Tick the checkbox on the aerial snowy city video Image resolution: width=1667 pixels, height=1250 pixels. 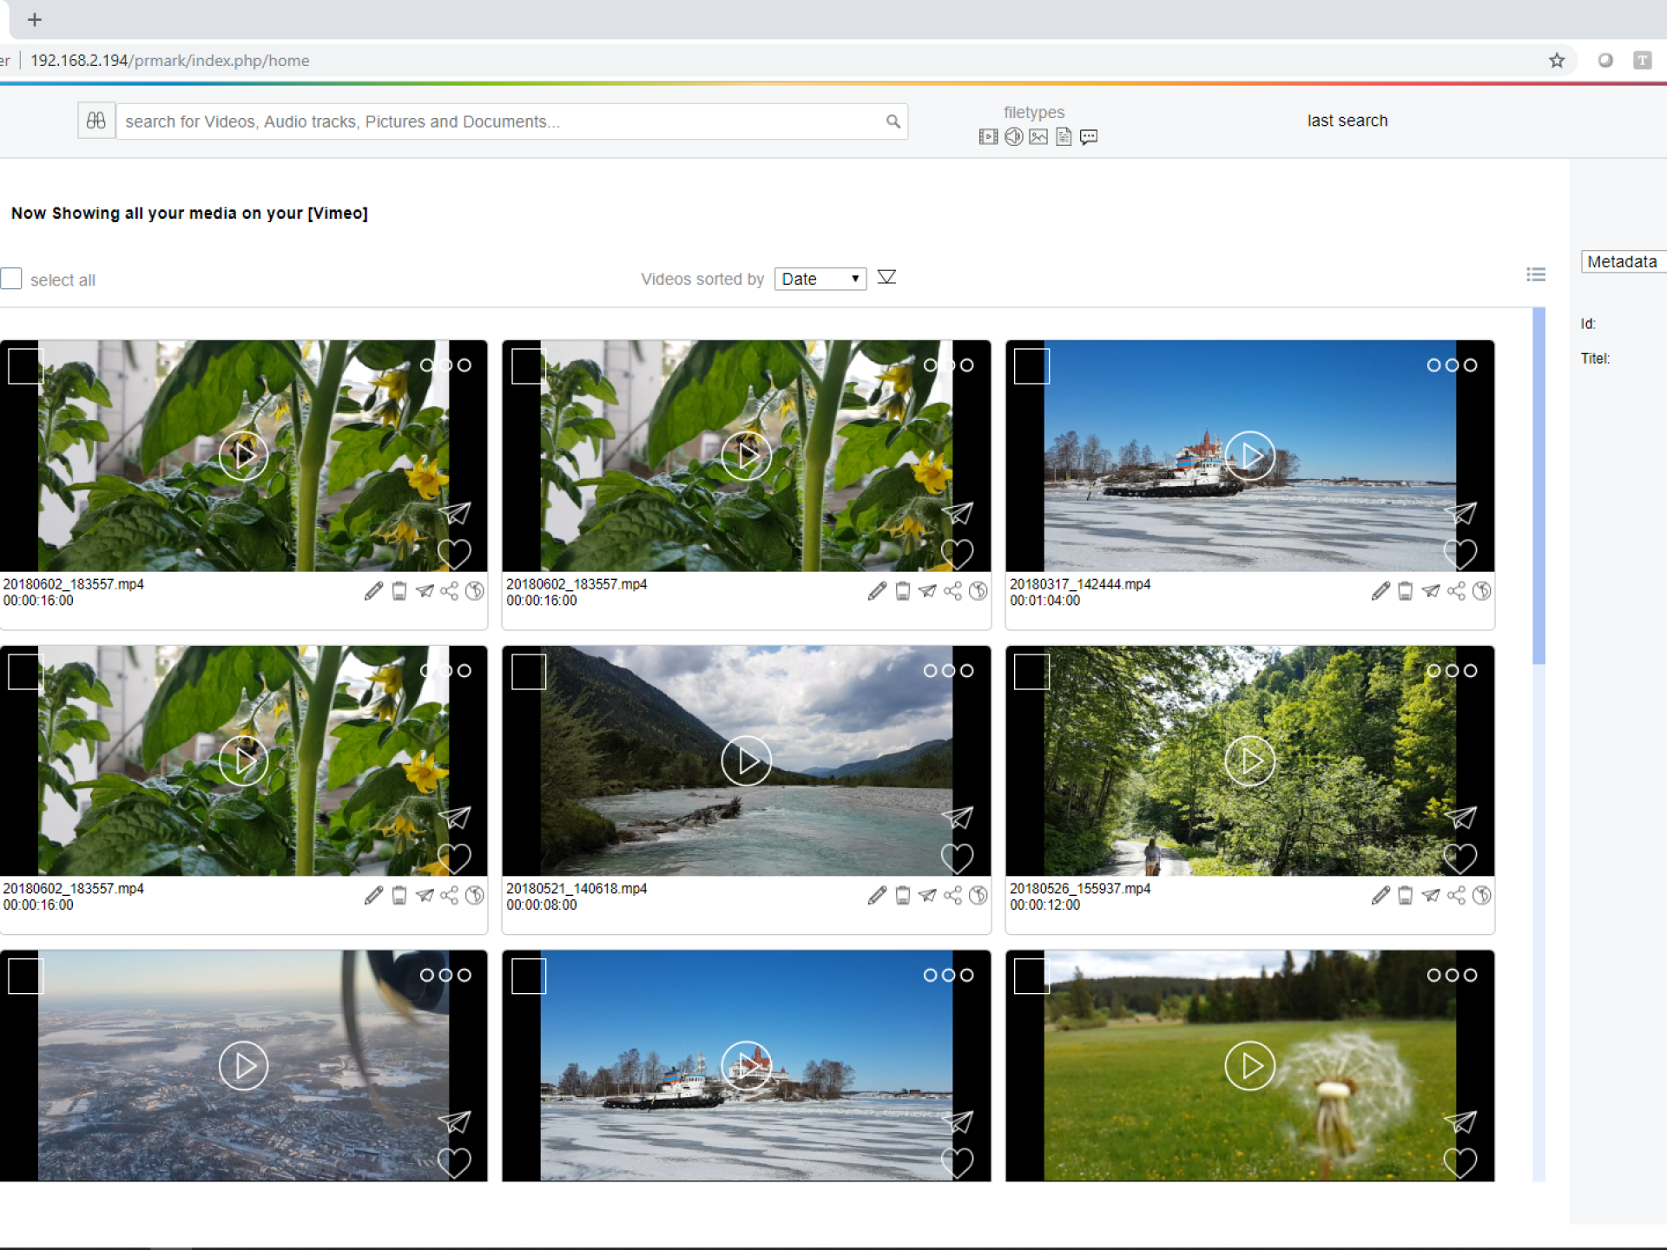[x=25, y=977]
